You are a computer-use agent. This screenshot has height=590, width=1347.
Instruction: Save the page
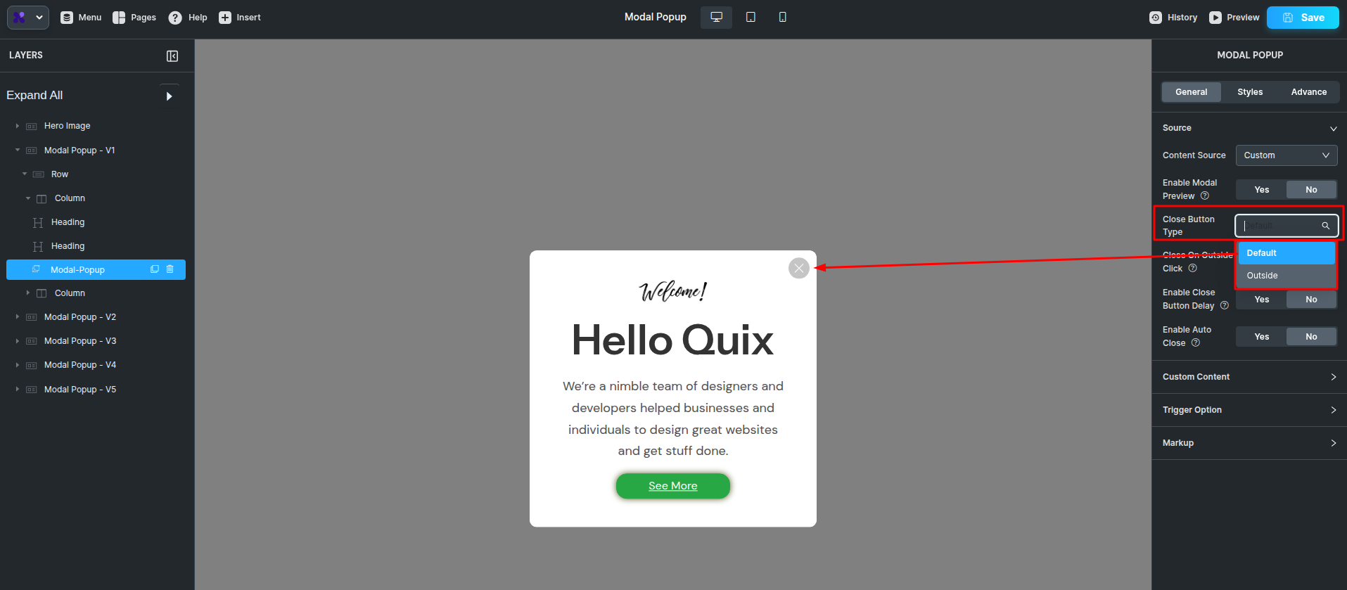(1303, 18)
